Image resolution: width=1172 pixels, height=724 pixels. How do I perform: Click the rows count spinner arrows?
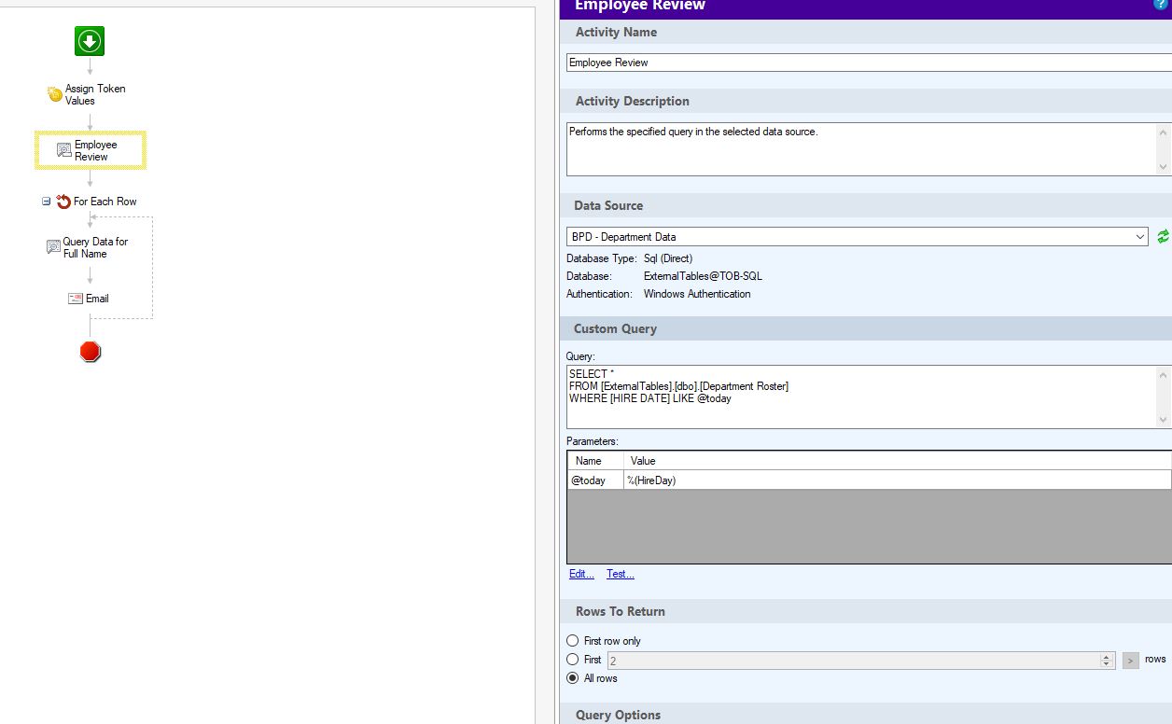[1107, 661]
